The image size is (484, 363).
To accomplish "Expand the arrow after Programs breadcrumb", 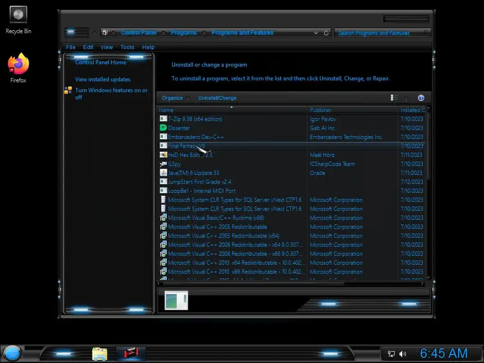I will [204, 33].
